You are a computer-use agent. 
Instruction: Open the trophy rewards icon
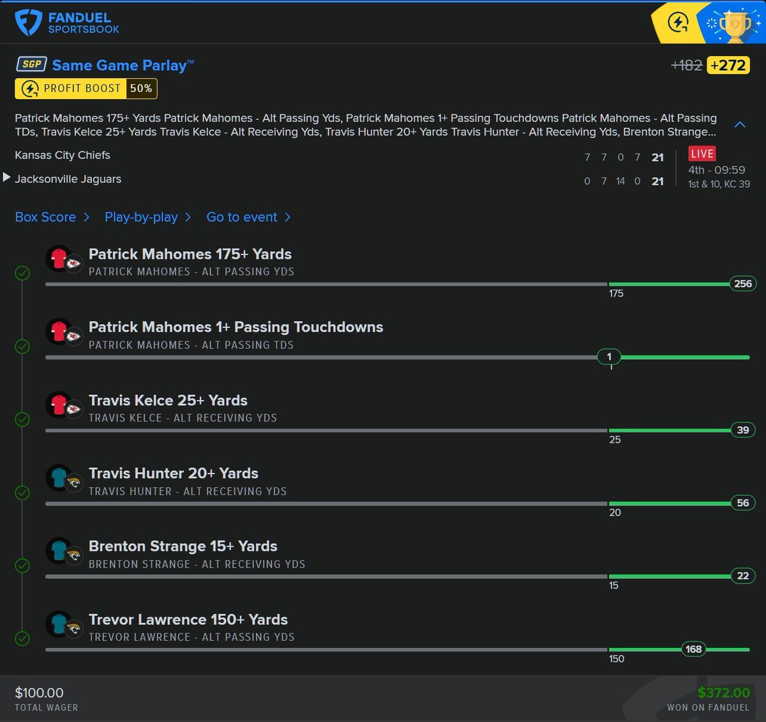click(735, 26)
